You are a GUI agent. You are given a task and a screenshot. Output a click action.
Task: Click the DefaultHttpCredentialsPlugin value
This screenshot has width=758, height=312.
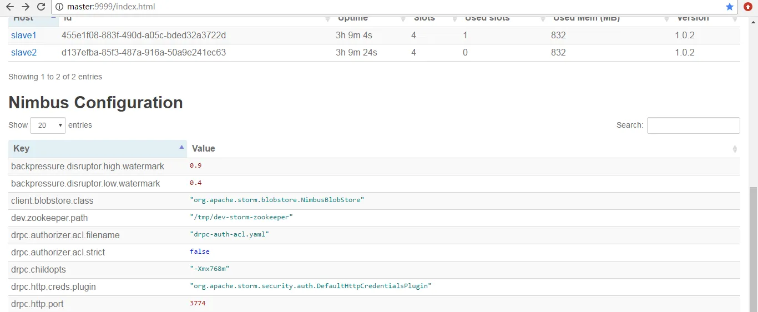[311, 286]
